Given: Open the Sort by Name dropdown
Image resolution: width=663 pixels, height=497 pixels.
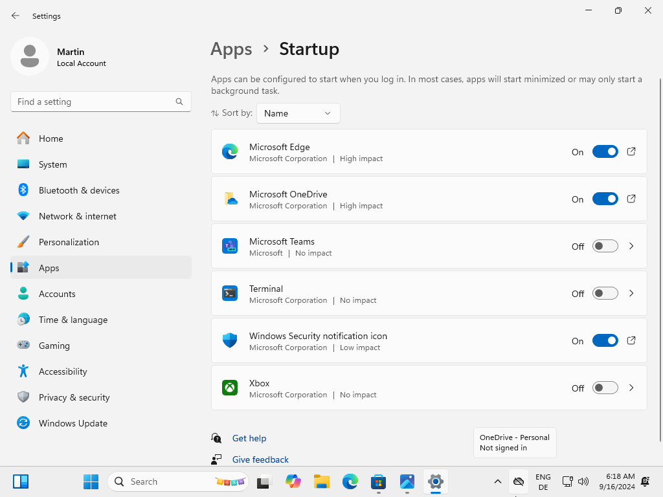Looking at the screenshot, I should (x=298, y=113).
